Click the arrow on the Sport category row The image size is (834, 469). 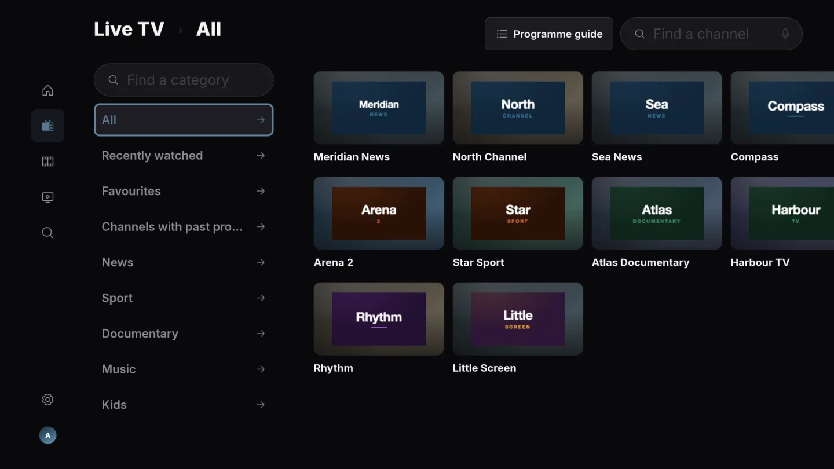click(261, 298)
